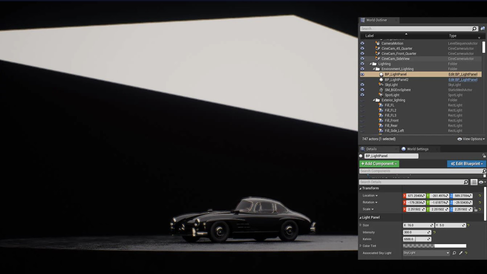
Task: Collapse the Environment_Lighting folder
Action: click(x=375, y=69)
